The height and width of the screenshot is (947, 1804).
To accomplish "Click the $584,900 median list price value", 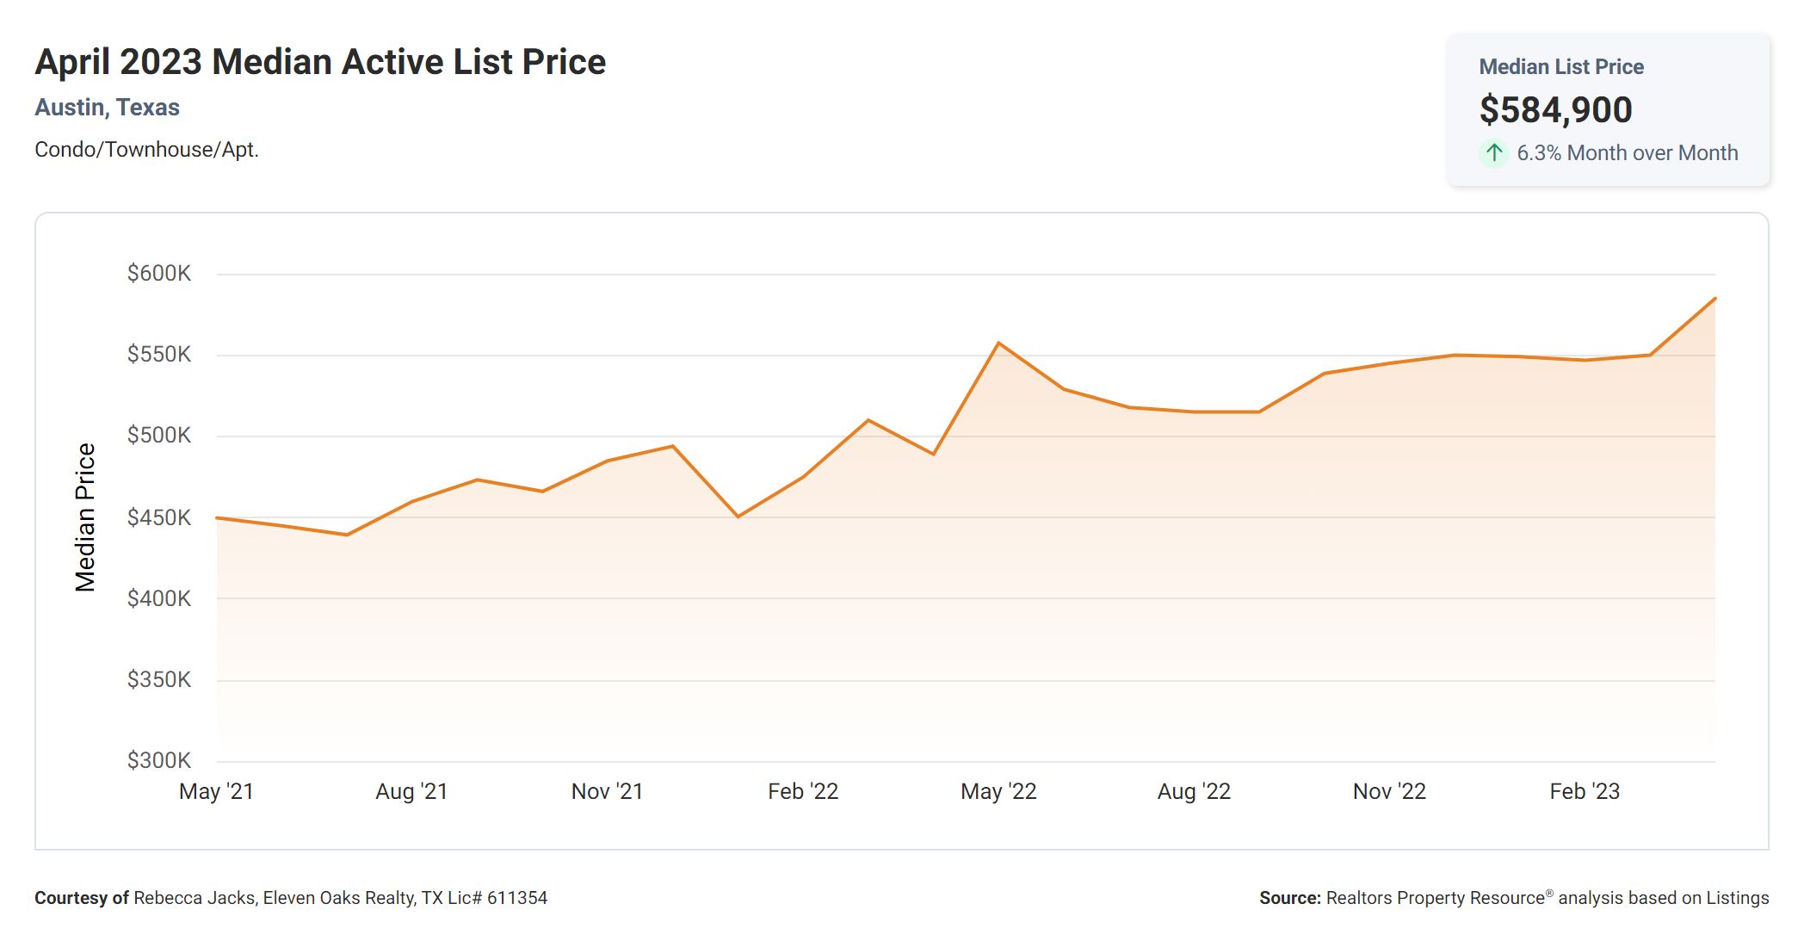I will pyautogui.click(x=1555, y=110).
